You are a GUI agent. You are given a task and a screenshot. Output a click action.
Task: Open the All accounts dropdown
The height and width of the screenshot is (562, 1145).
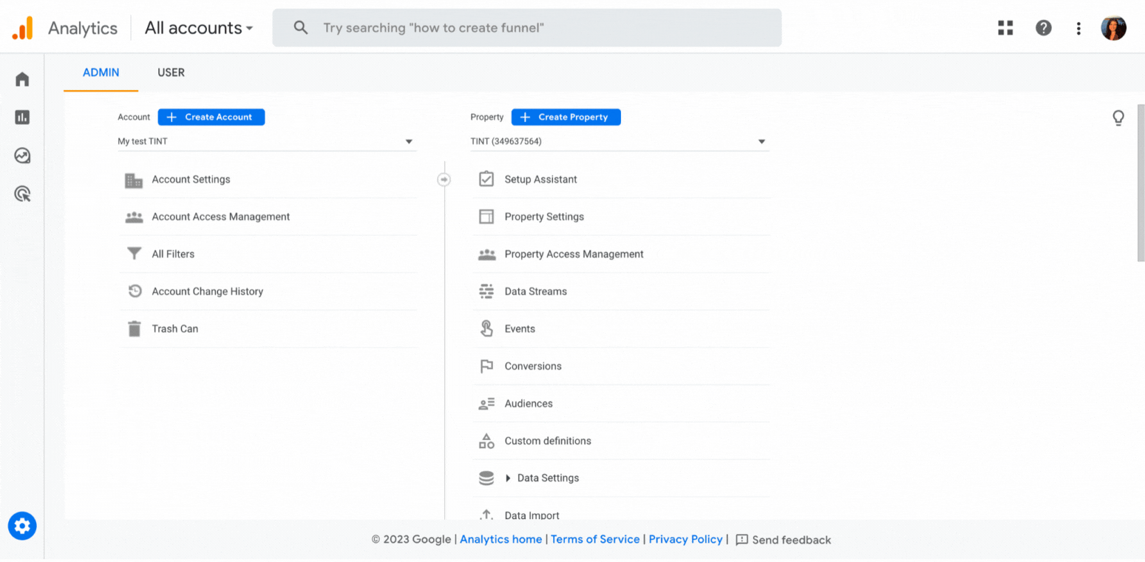[198, 28]
